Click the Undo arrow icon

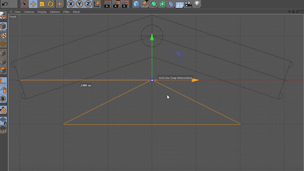(5, 4)
